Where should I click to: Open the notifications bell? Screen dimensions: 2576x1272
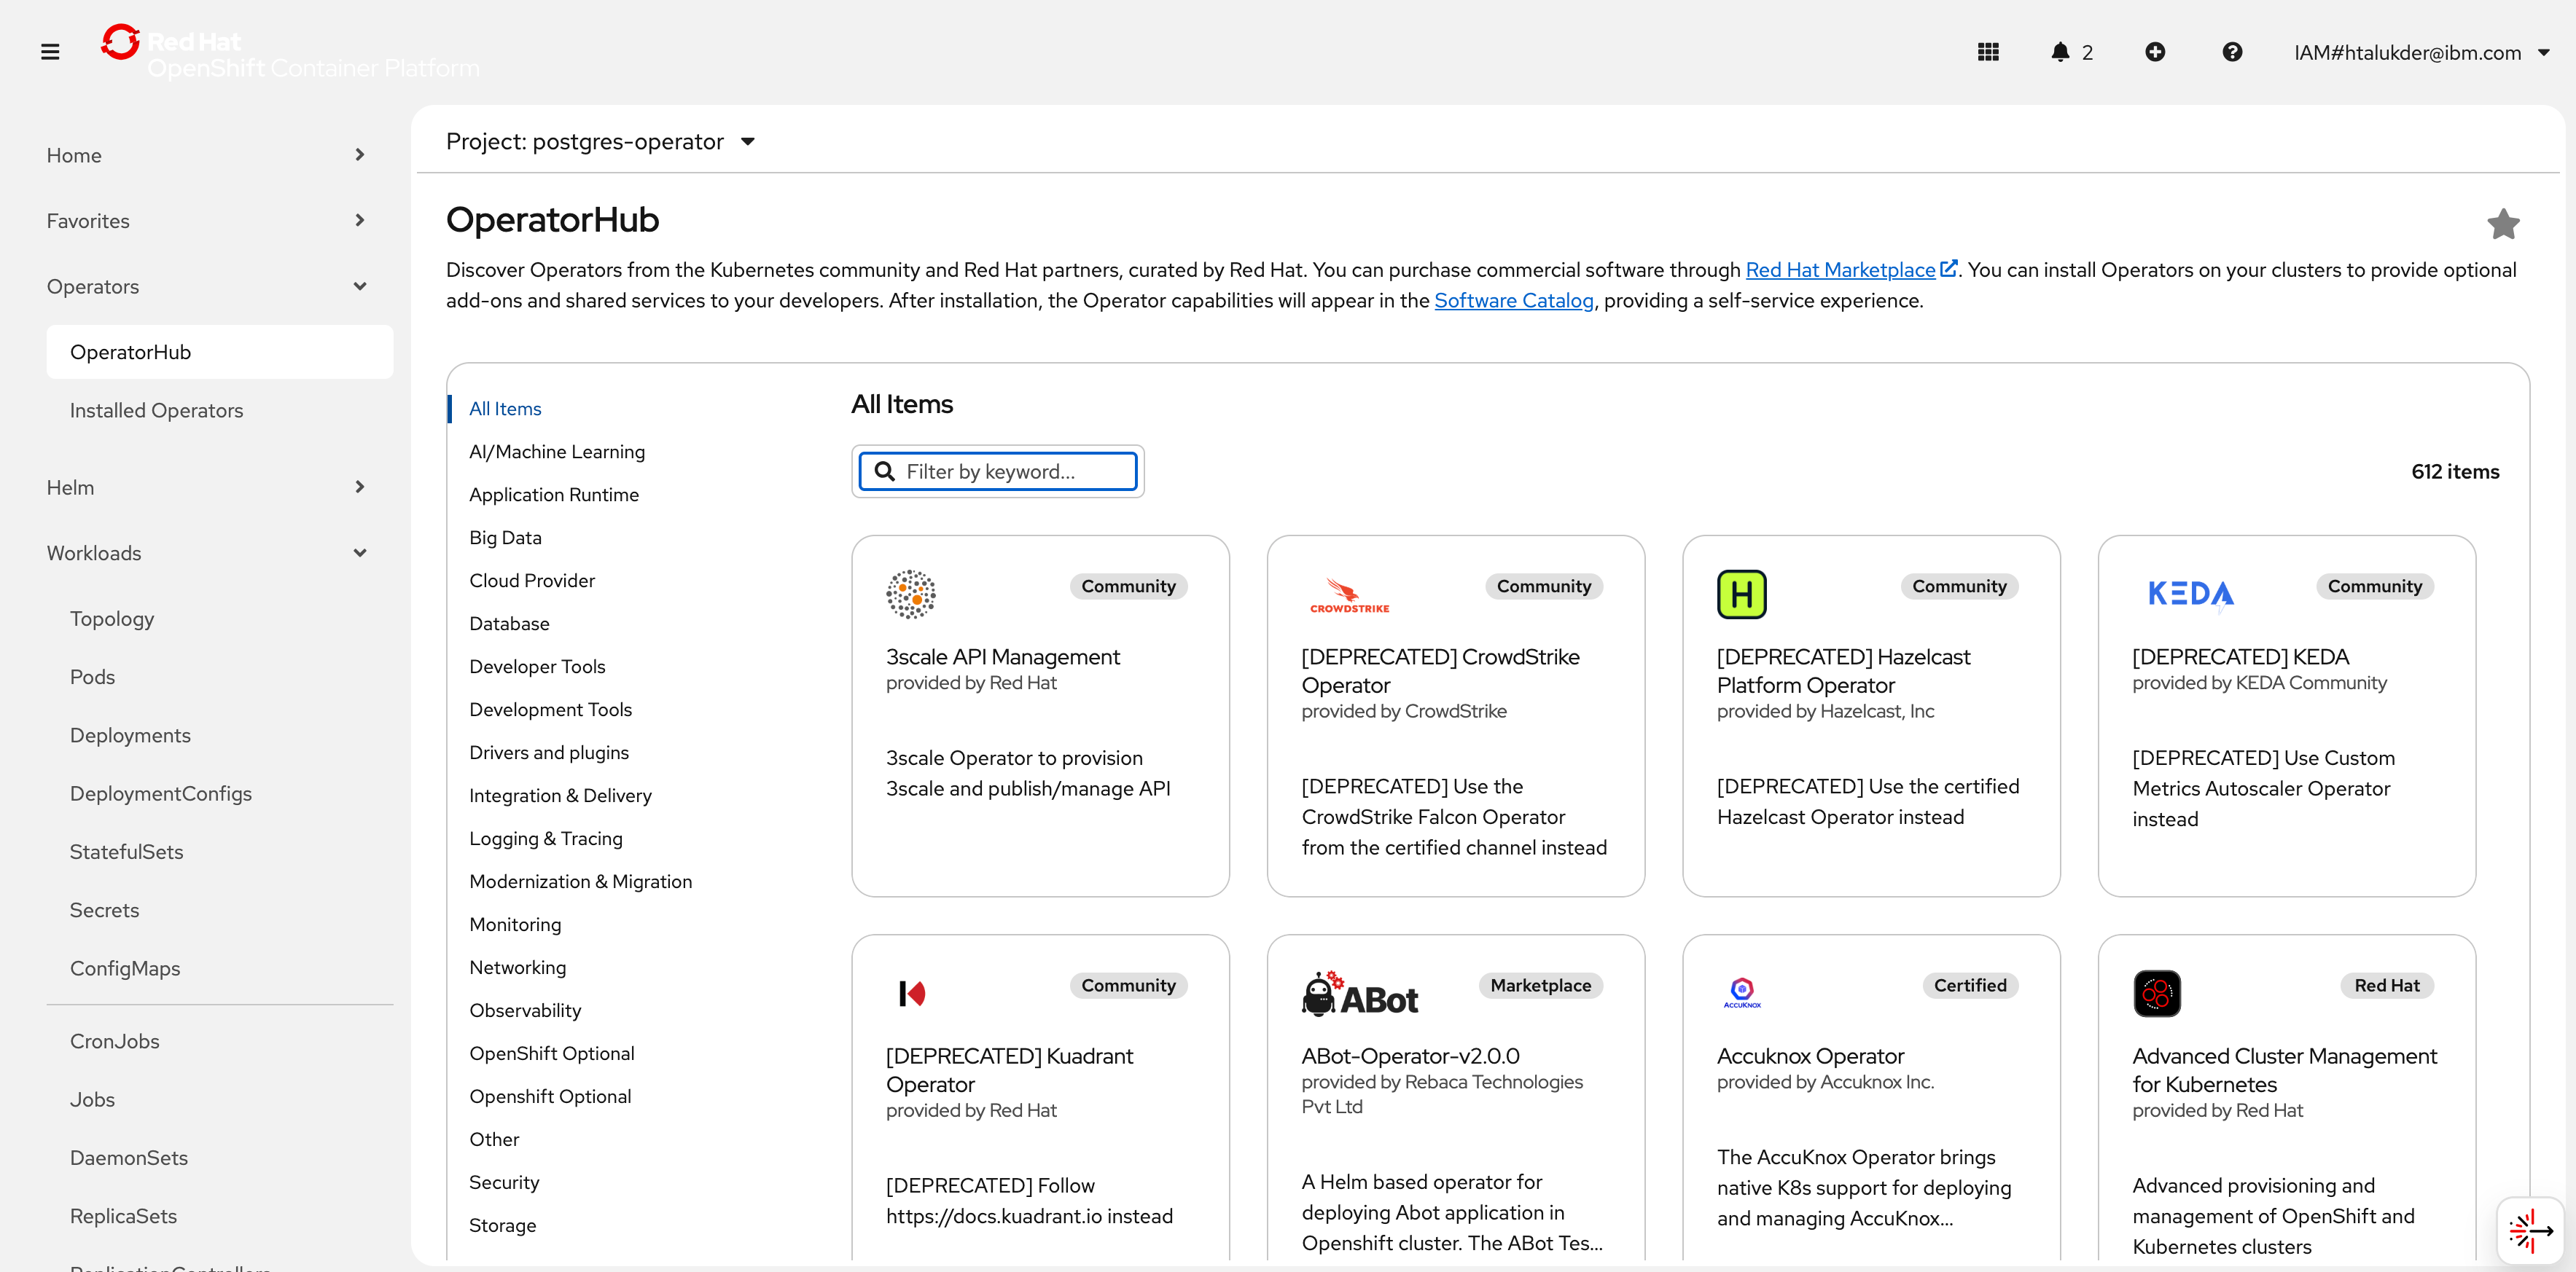2060,52
